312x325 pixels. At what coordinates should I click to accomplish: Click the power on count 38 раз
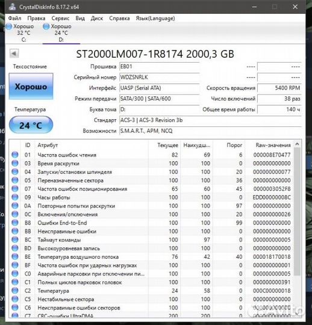pyautogui.click(x=279, y=99)
